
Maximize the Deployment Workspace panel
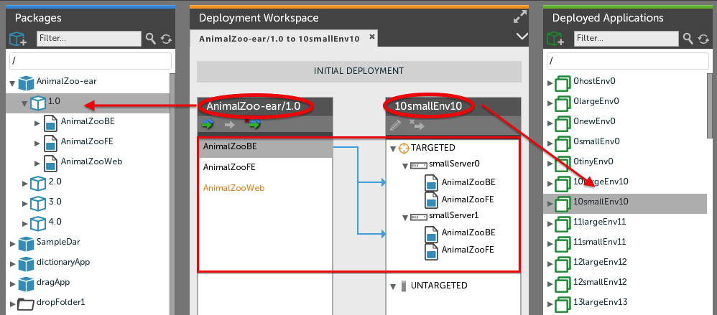tap(520, 16)
